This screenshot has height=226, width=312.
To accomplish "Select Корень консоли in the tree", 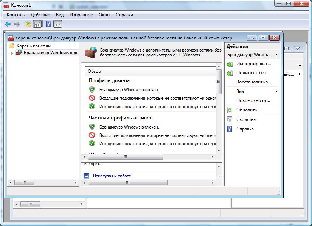I will pyautogui.click(x=33, y=46).
